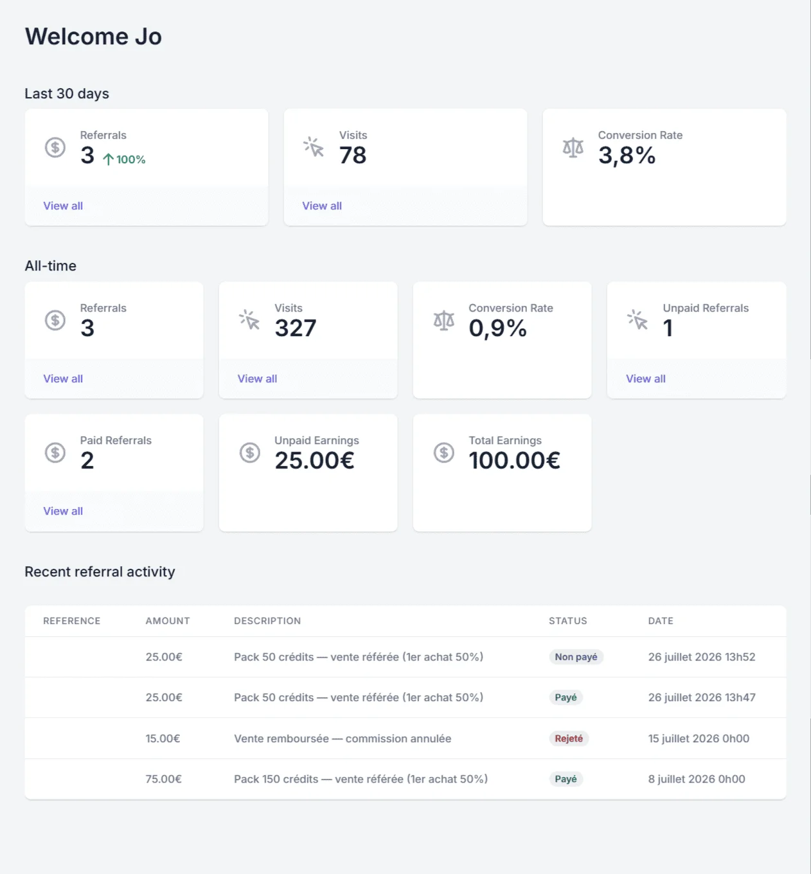Open View all under Last 30 days Visits
Screen dimensions: 811x874
click(322, 206)
